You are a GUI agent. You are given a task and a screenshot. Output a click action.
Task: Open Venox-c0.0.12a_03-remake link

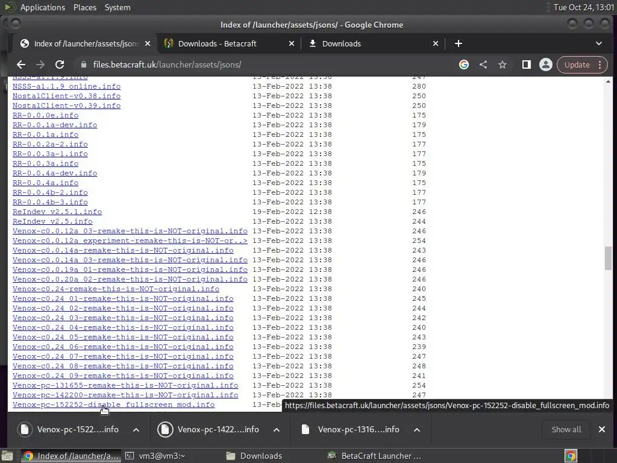point(130,231)
